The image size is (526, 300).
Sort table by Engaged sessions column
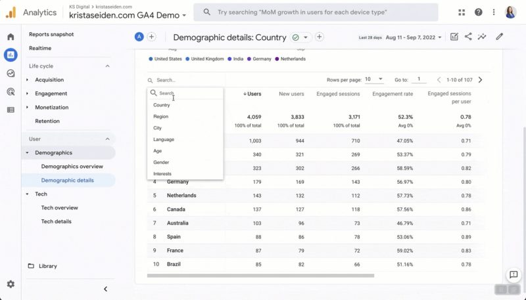[338, 94]
